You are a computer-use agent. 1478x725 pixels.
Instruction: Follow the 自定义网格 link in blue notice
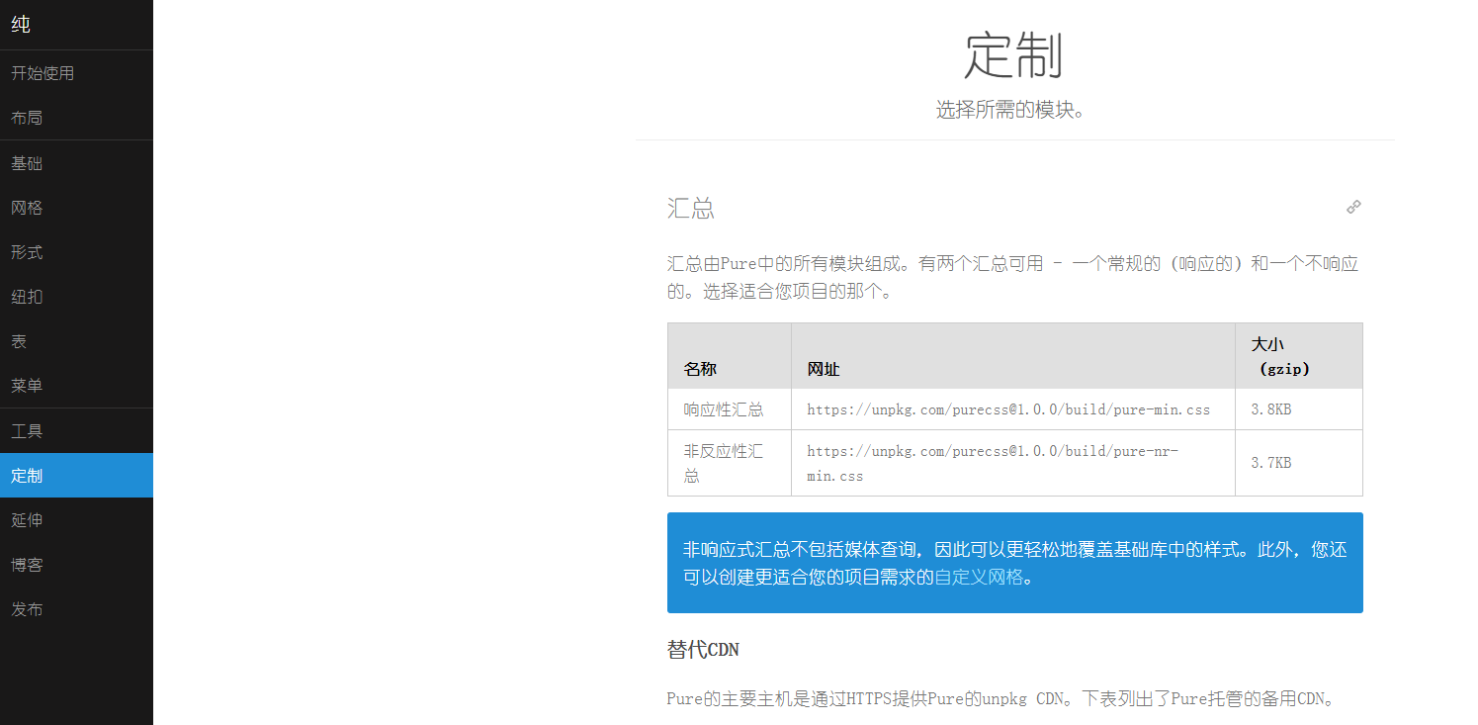coord(979,578)
